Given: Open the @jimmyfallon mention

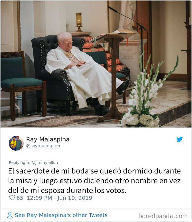Looking at the screenshot, I should pyautogui.click(x=45, y=163).
